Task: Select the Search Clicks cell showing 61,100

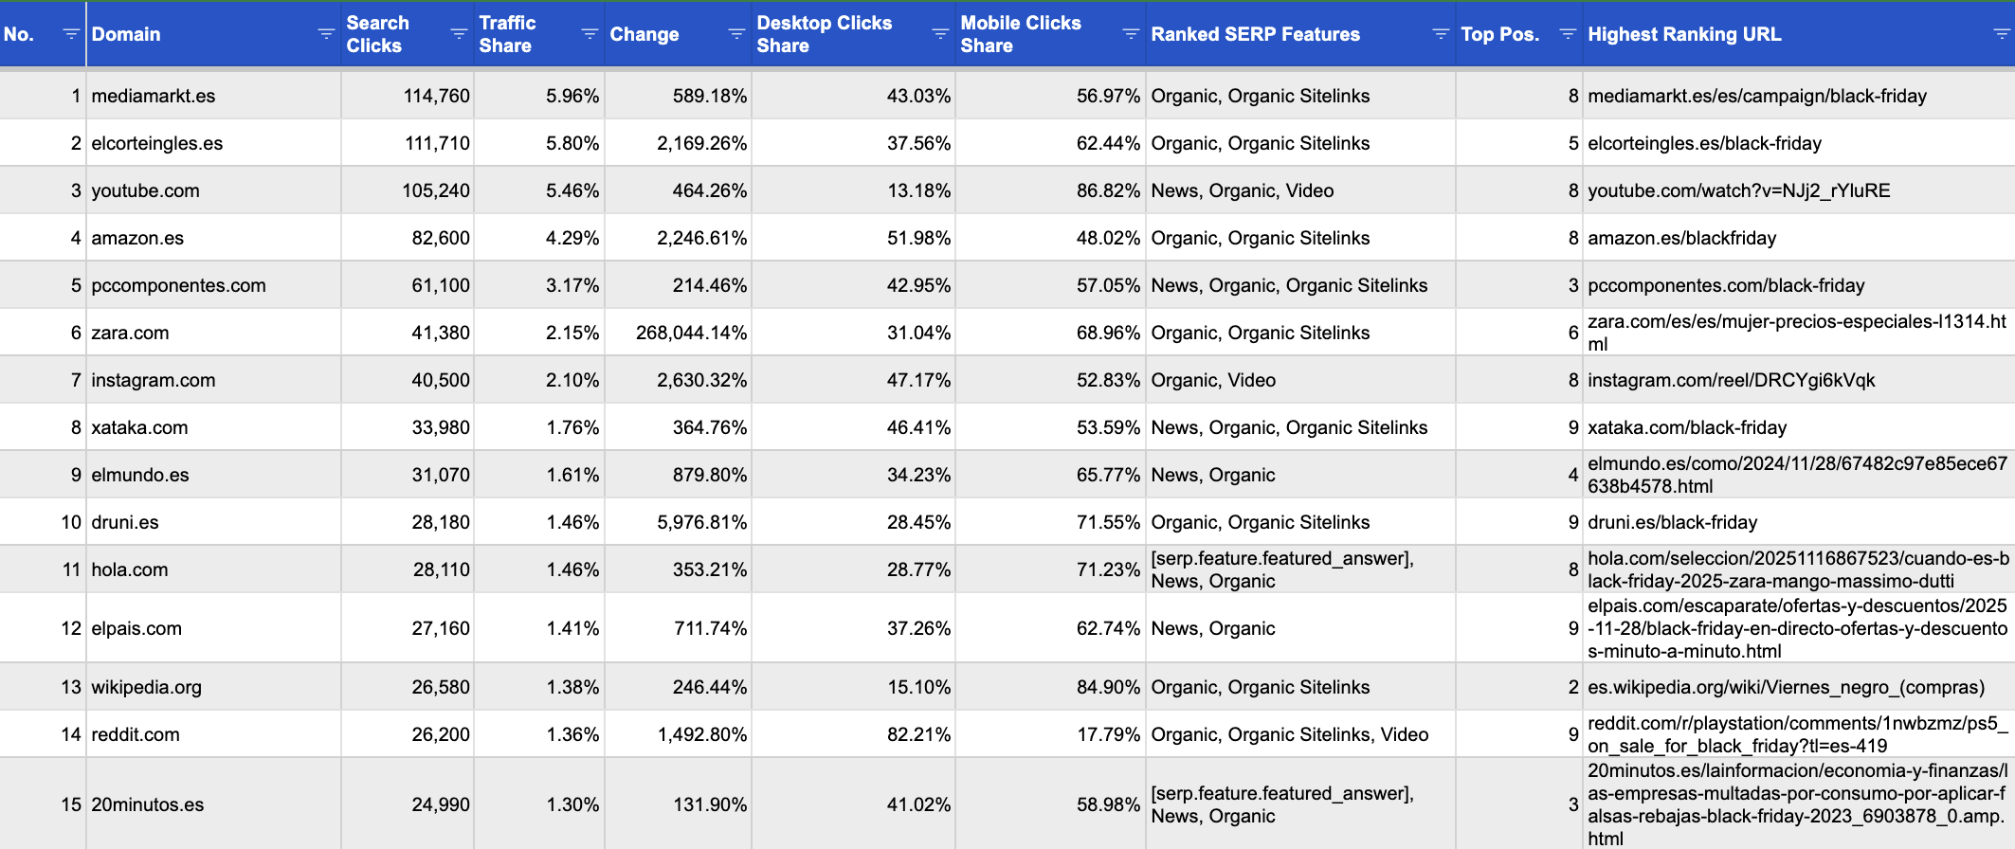Action: click(440, 285)
